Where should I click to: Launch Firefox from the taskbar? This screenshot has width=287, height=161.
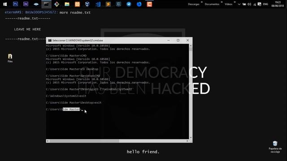pyautogui.click(x=139, y=4)
